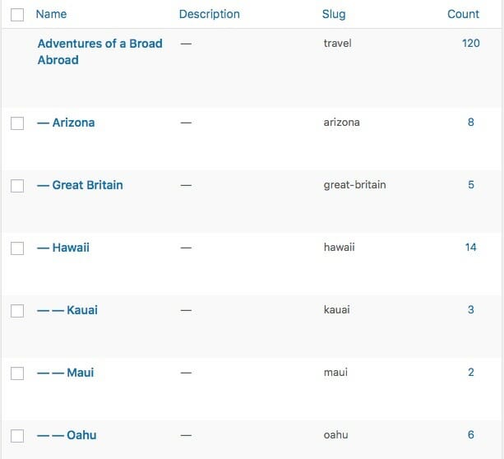
Task: Open the Oahu subcategory link
Action: (x=81, y=434)
